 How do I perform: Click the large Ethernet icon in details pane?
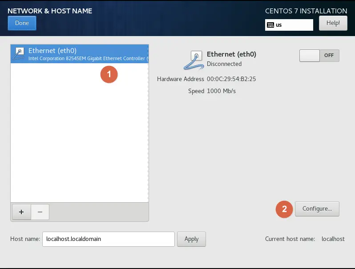194,60
